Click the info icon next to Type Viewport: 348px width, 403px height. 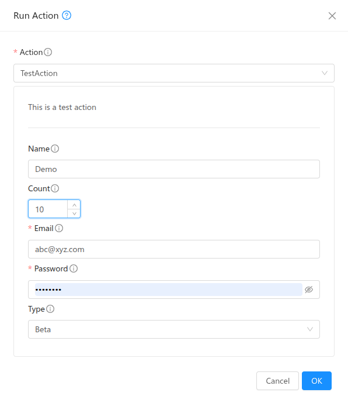pyautogui.click(x=50, y=309)
